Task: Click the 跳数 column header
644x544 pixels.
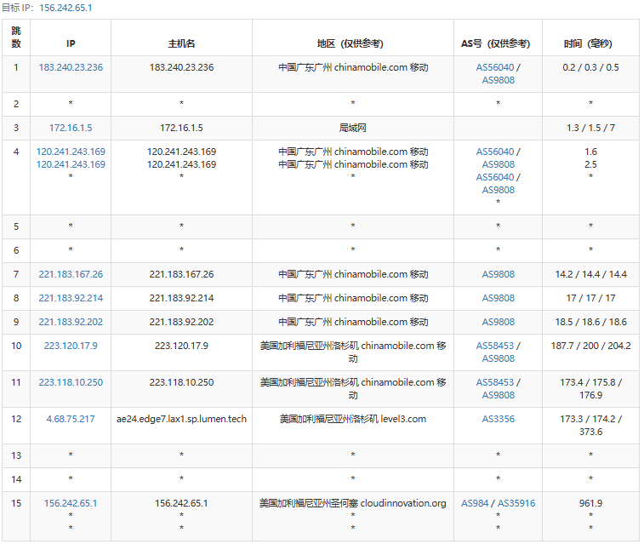Action: point(16,37)
